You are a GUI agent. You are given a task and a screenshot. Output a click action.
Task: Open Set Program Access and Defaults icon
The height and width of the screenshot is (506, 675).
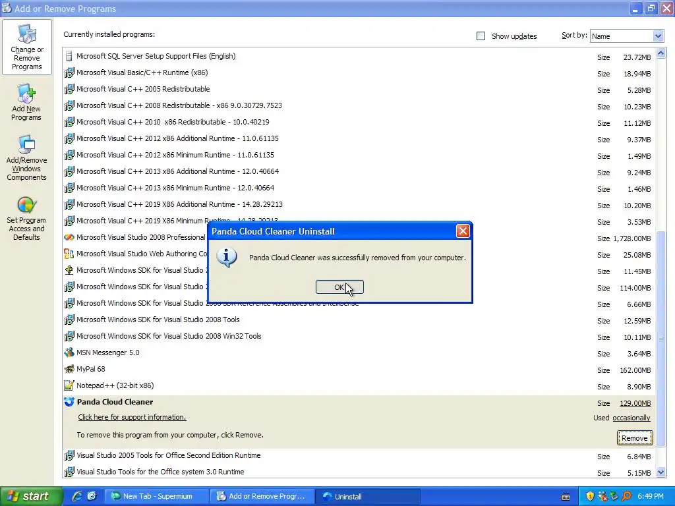(26, 217)
